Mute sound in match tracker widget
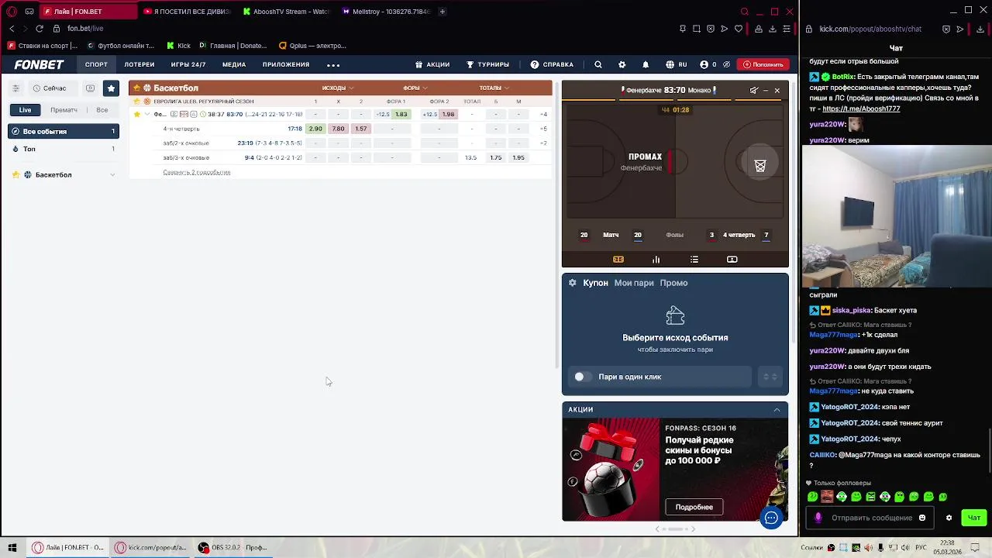Image resolution: width=992 pixels, height=558 pixels. (x=753, y=91)
